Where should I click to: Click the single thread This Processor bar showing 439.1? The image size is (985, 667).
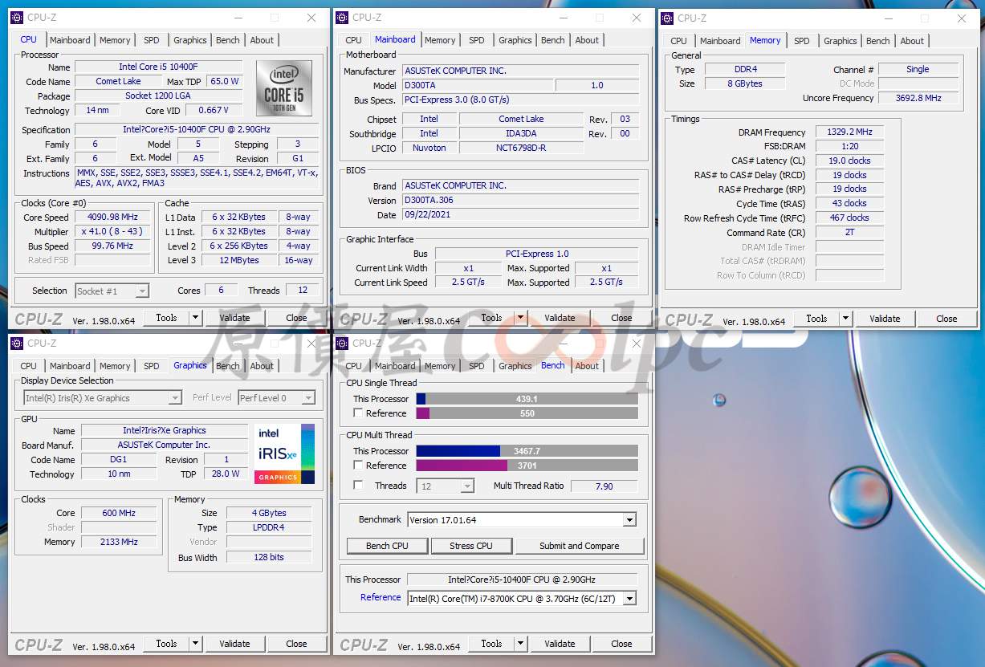pos(527,399)
